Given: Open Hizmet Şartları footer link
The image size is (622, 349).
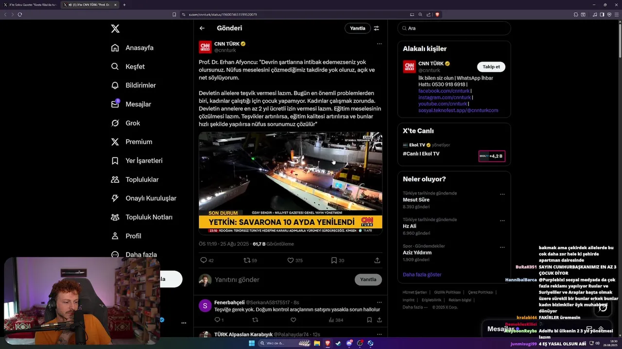Looking at the screenshot, I should point(415,292).
